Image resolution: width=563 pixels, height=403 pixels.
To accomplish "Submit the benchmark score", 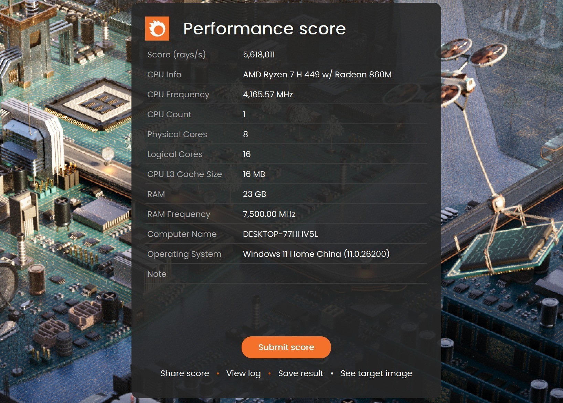I will coord(286,347).
